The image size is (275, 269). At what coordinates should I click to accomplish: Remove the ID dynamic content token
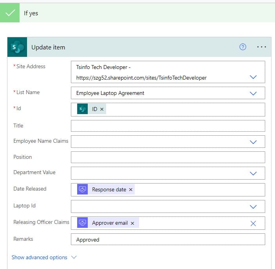[102, 109]
